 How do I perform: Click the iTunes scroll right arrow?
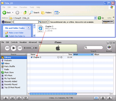coord(112,94)
